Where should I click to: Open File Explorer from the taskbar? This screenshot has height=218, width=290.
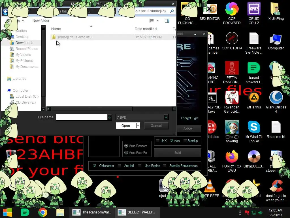pyautogui.click(x=60, y=212)
